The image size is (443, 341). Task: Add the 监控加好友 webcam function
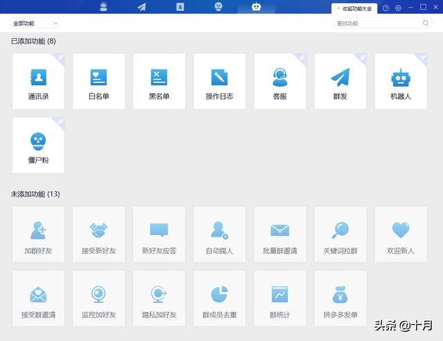(98, 298)
